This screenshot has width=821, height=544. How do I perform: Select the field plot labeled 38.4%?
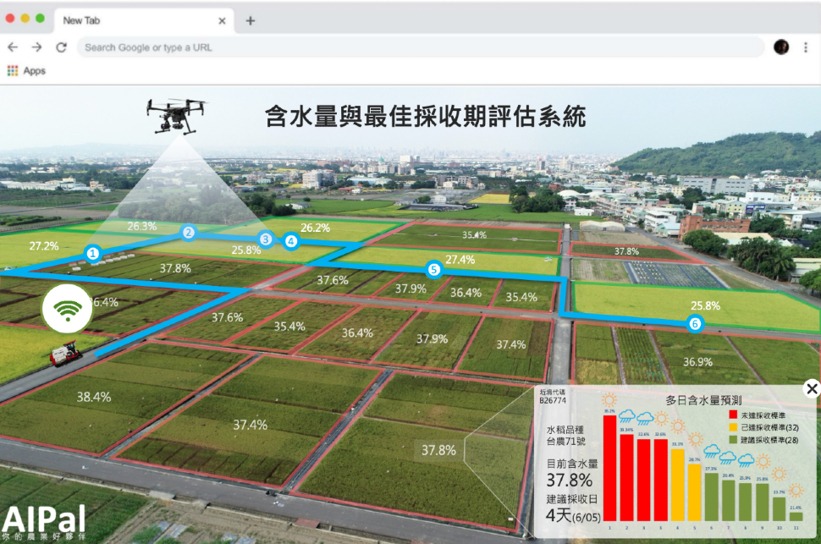pyautogui.click(x=94, y=397)
